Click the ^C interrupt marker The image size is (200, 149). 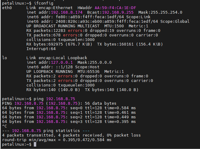tap(4, 126)
